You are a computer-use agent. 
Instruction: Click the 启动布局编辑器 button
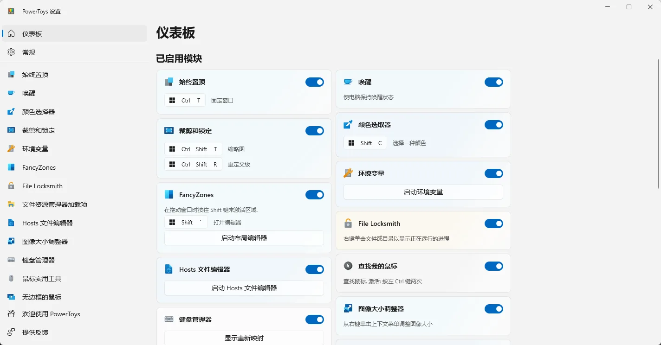244,238
